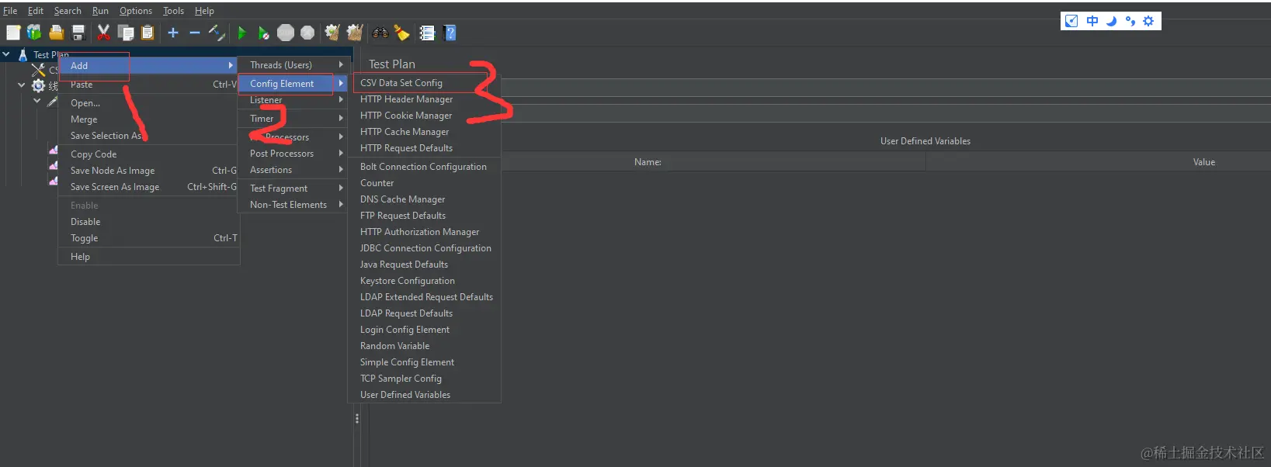Toggle the punctuation mode in IME bar
1271x467 pixels.
1130,21
